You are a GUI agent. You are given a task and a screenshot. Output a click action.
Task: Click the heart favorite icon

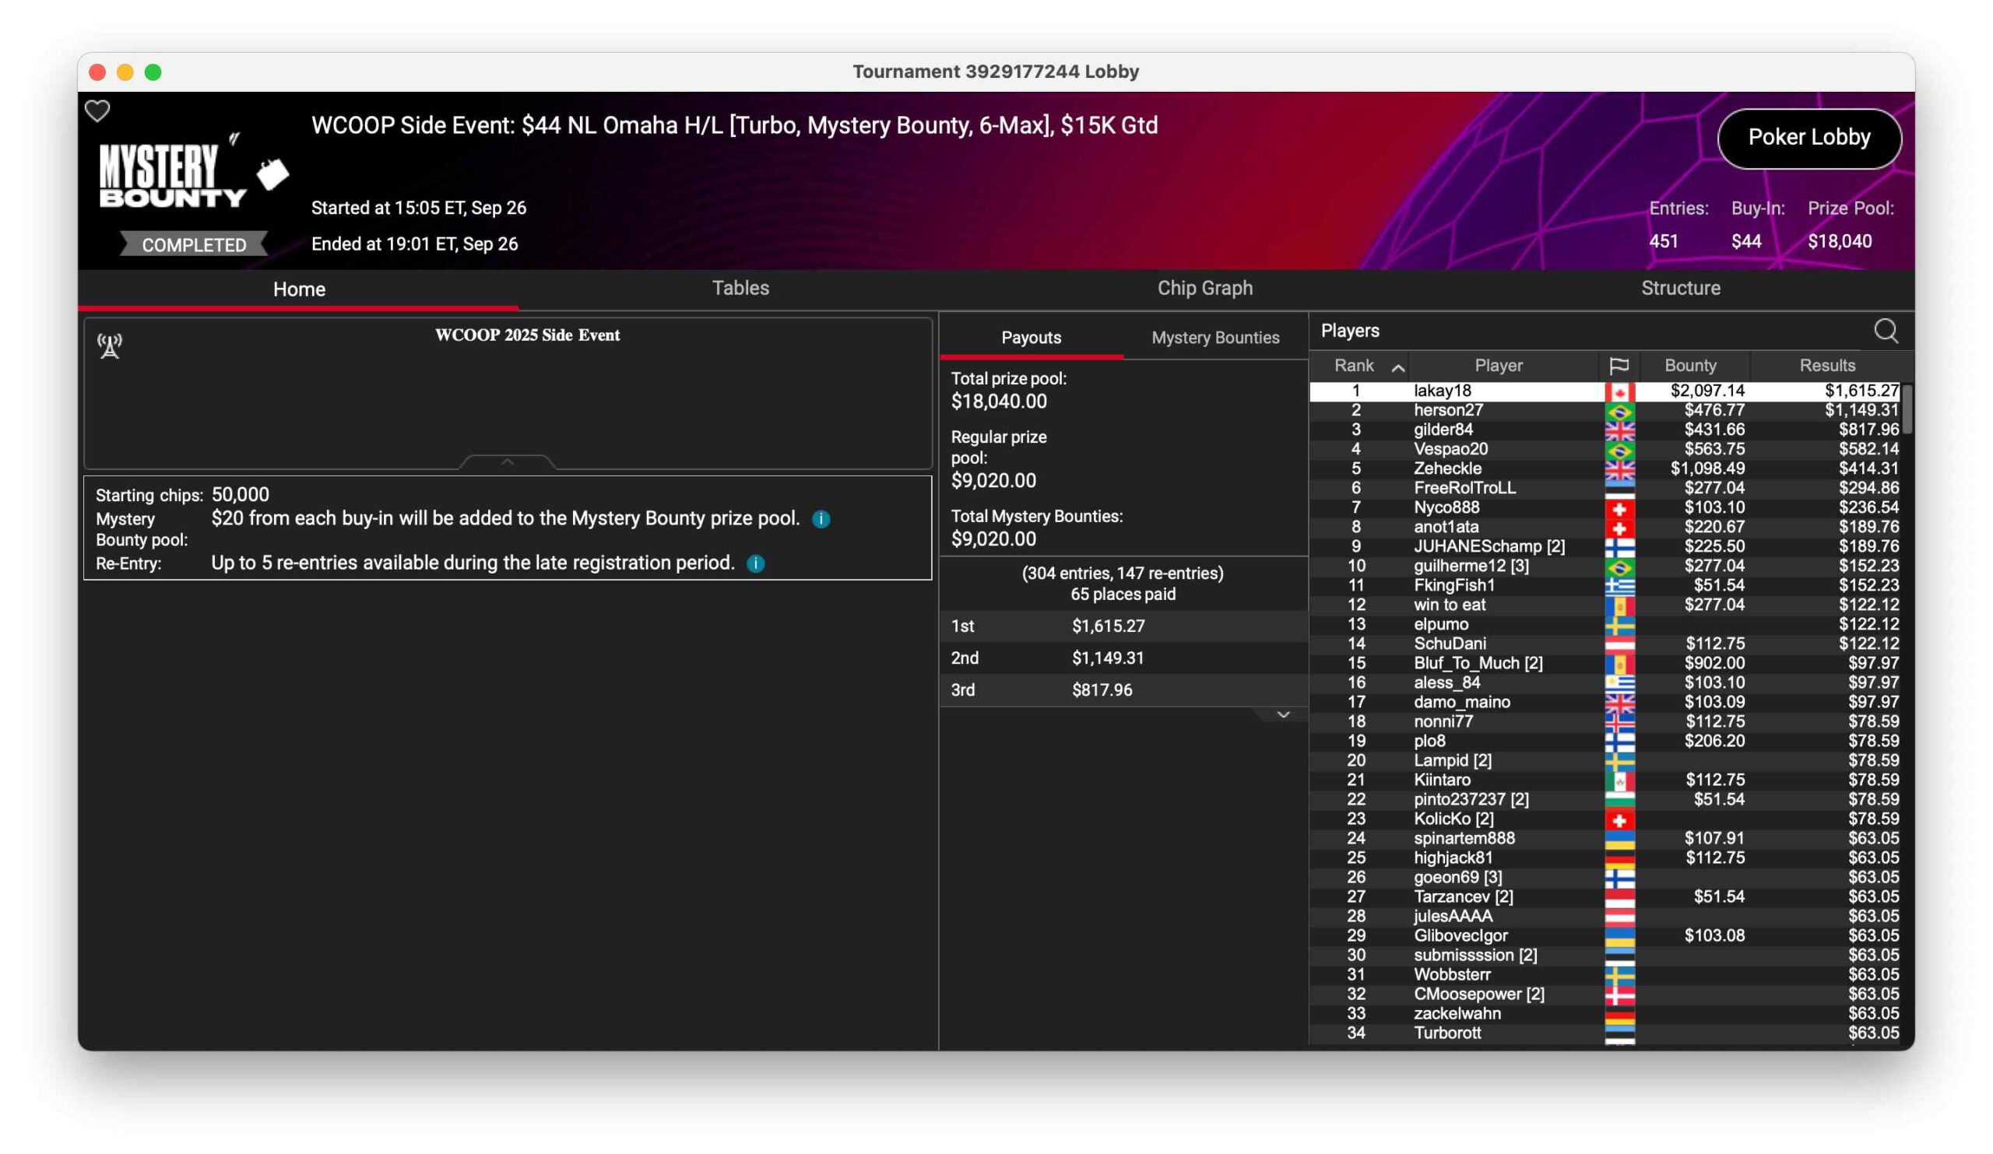click(x=97, y=111)
